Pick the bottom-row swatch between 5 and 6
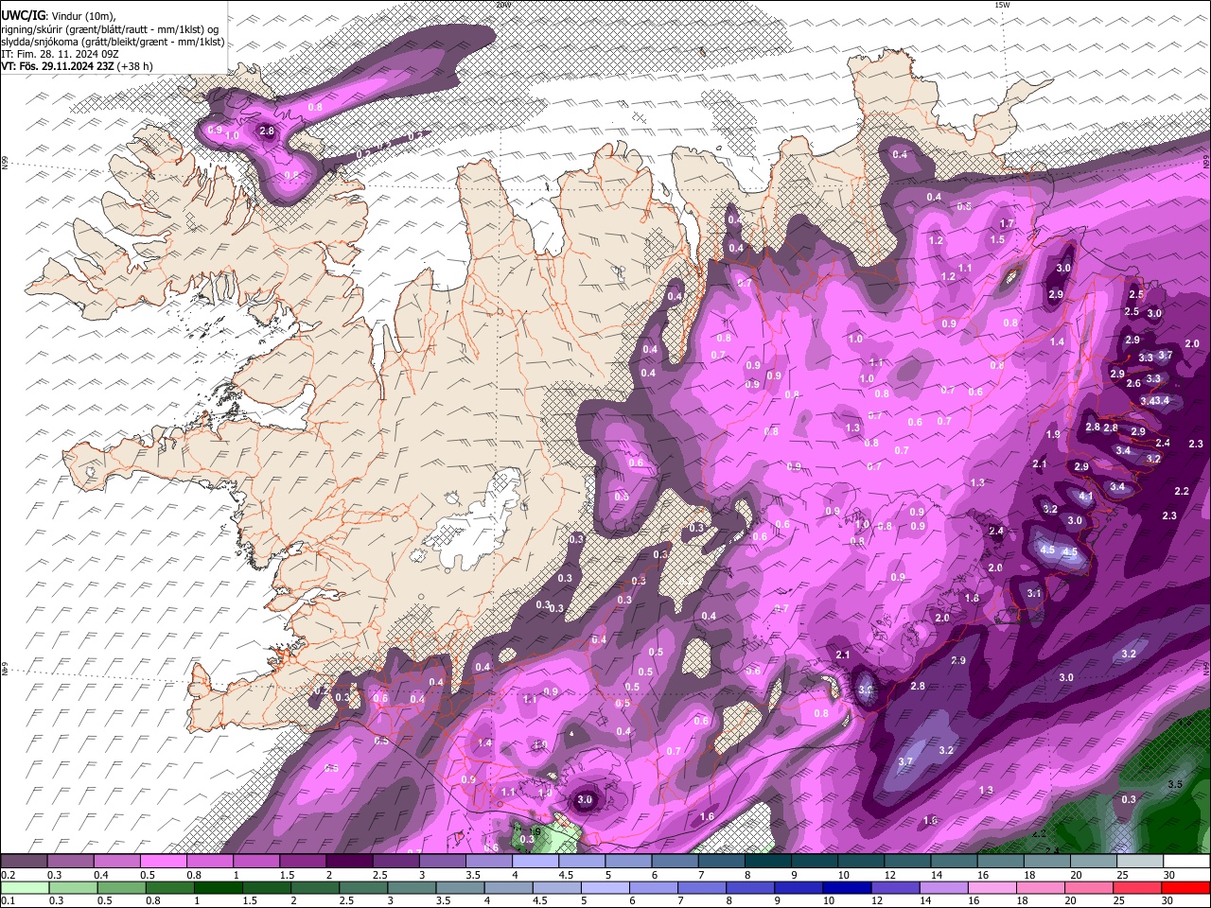Image resolution: width=1211 pixels, height=908 pixels. click(x=605, y=887)
